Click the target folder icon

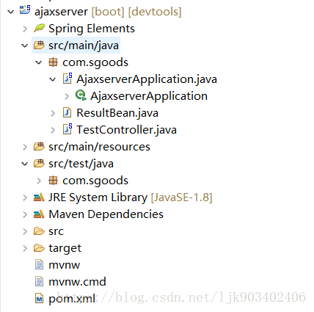39,248
